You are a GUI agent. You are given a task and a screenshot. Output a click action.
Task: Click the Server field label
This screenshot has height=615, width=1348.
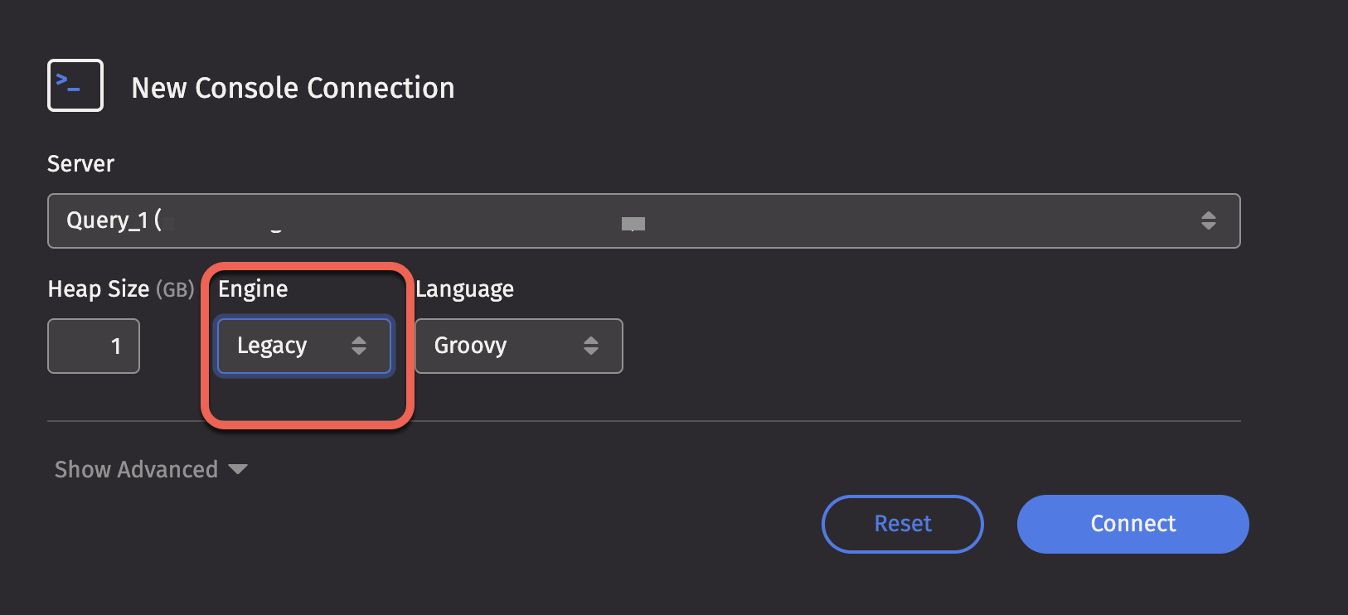pyautogui.click(x=80, y=163)
